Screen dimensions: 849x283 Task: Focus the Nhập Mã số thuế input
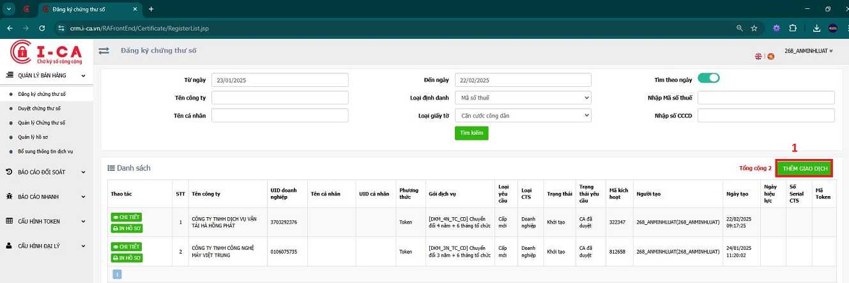pos(766,98)
